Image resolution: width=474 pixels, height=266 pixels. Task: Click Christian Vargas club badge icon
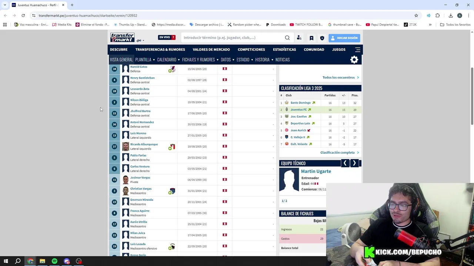[x=173, y=191]
